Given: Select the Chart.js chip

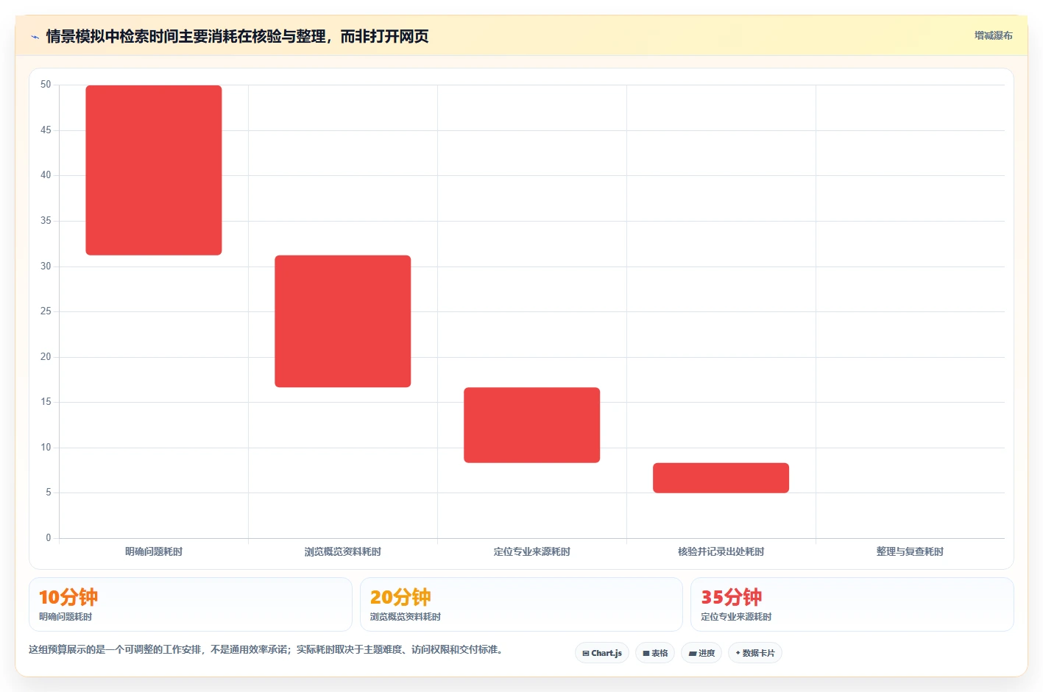Looking at the screenshot, I should 602,653.
